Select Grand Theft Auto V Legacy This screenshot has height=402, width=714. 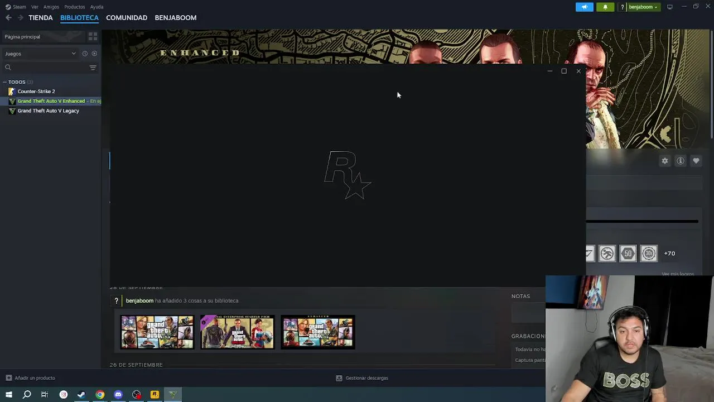point(48,111)
